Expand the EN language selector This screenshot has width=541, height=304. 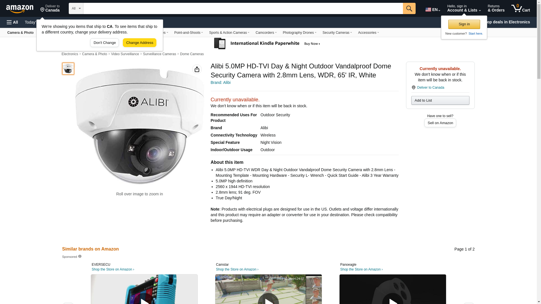point(433,10)
